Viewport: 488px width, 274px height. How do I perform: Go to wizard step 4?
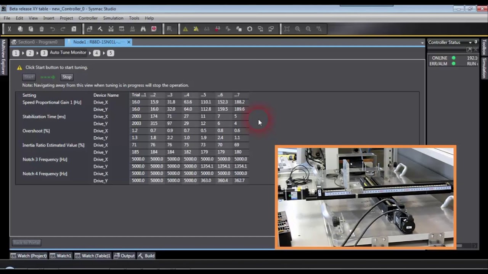coord(96,53)
